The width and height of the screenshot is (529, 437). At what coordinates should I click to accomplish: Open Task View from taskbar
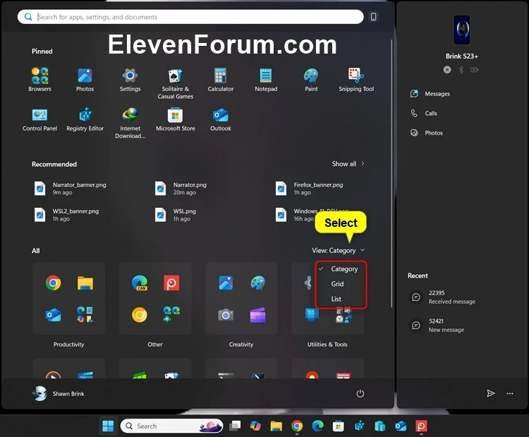pos(235,426)
